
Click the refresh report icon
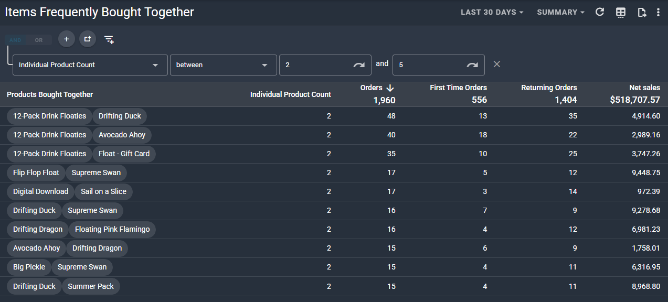pyautogui.click(x=600, y=12)
